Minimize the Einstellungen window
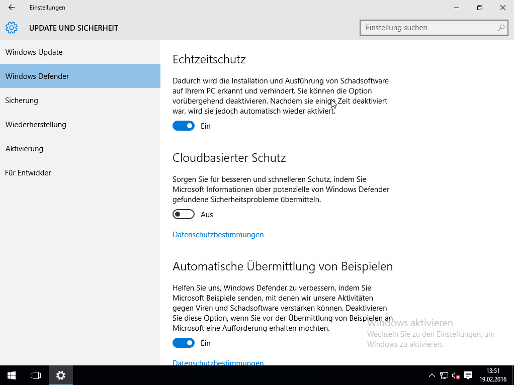 [457, 8]
